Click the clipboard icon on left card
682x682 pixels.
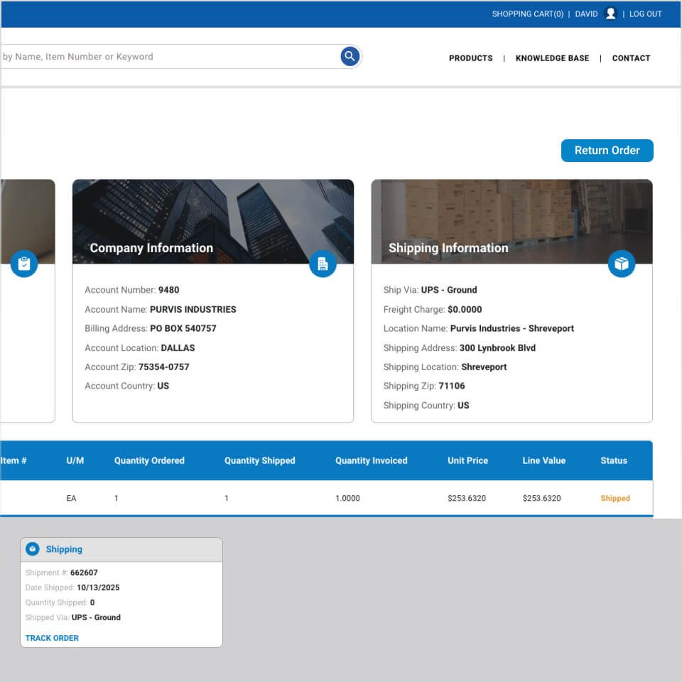click(x=24, y=264)
